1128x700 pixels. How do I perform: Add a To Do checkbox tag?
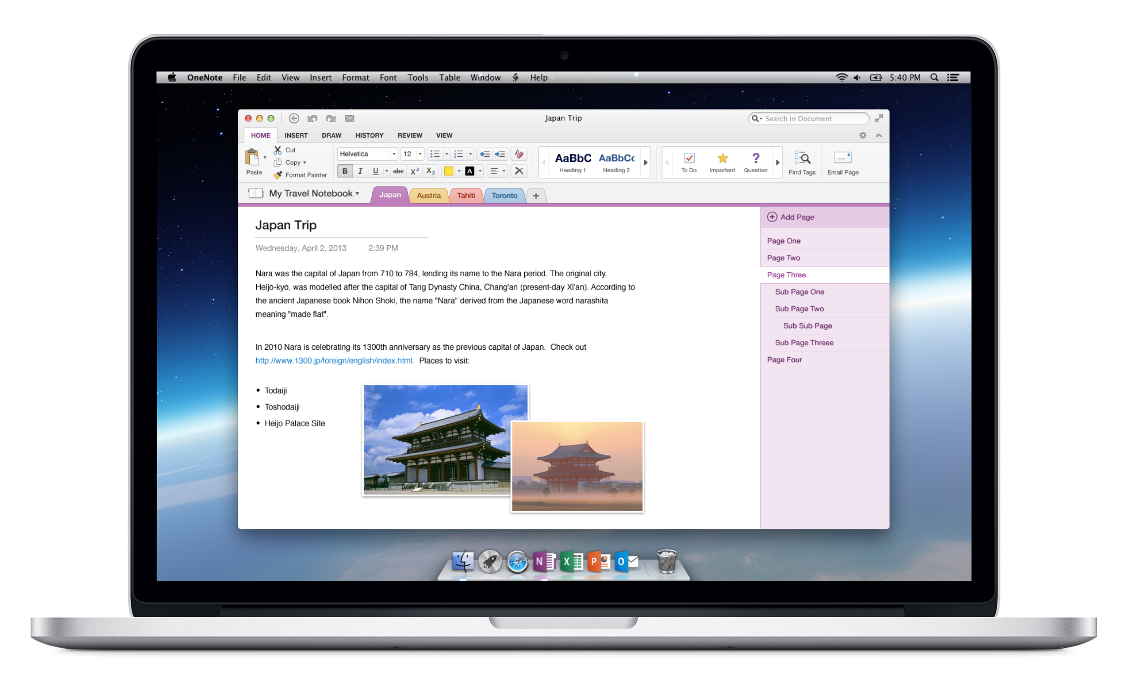point(689,162)
